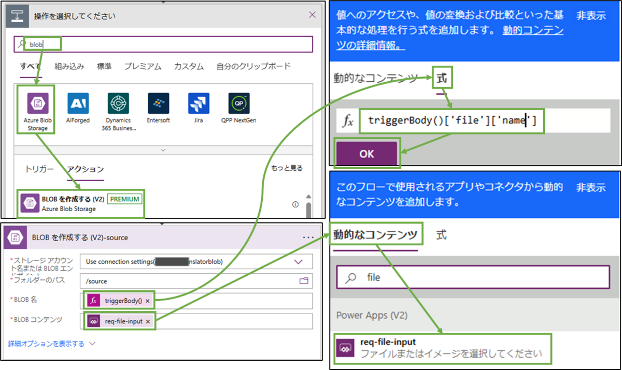Remove the req-file-input token from BLOB コンテンツ
Image resolution: width=622 pixels, height=370 pixels.
[148, 321]
